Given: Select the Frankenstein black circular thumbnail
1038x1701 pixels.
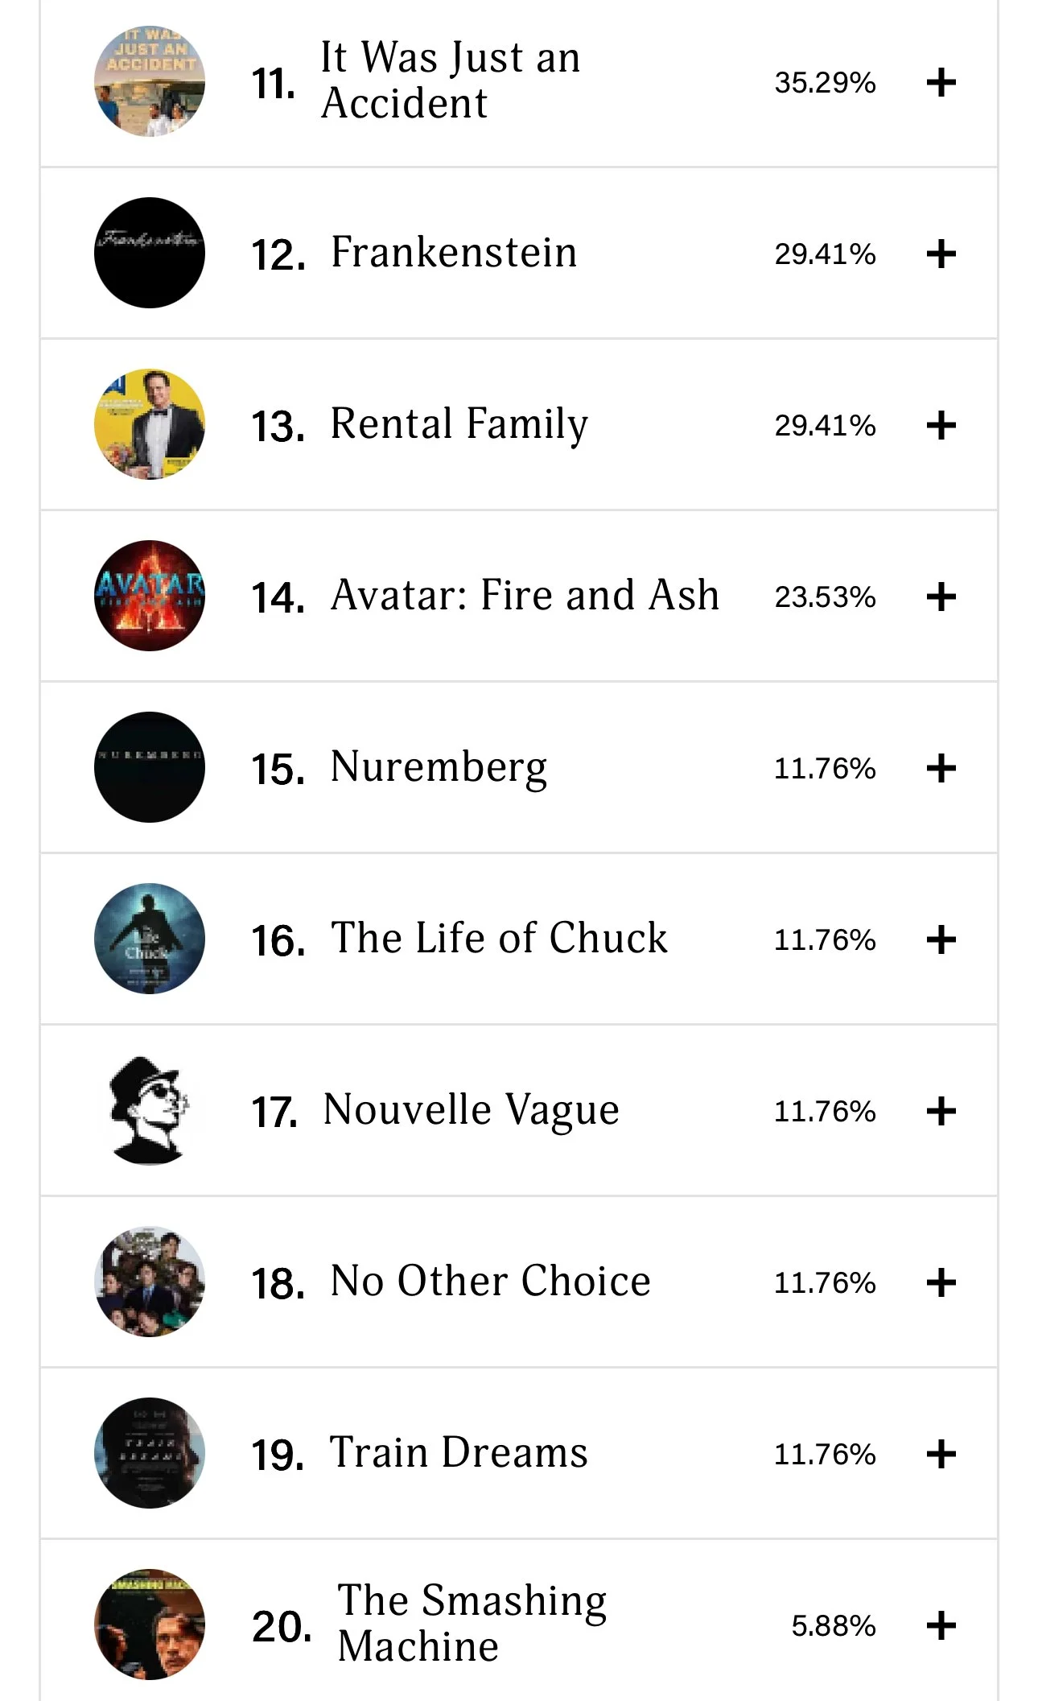Looking at the screenshot, I should [150, 253].
